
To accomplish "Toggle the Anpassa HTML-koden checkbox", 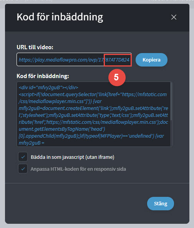I will point(23,169).
